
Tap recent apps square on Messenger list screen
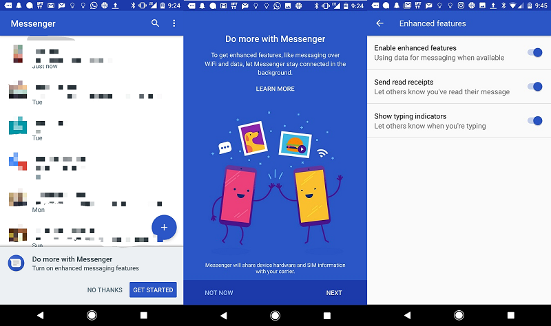click(144, 315)
